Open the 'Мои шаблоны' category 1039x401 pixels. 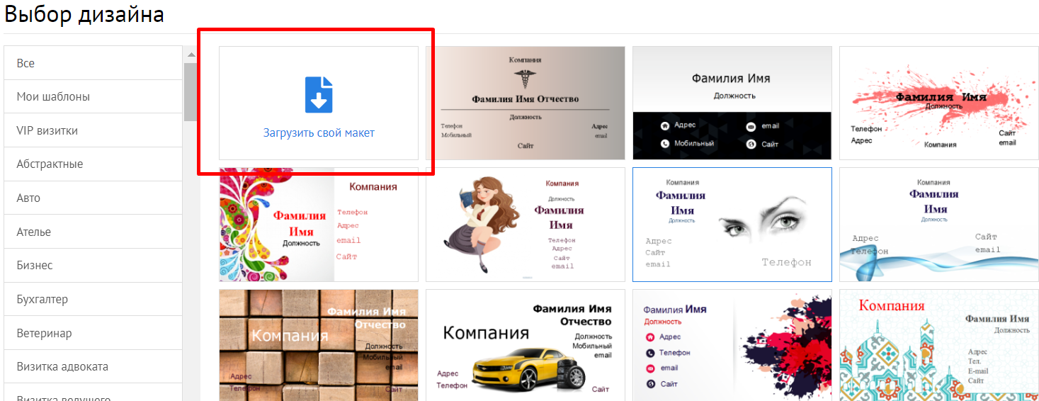(x=93, y=96)
